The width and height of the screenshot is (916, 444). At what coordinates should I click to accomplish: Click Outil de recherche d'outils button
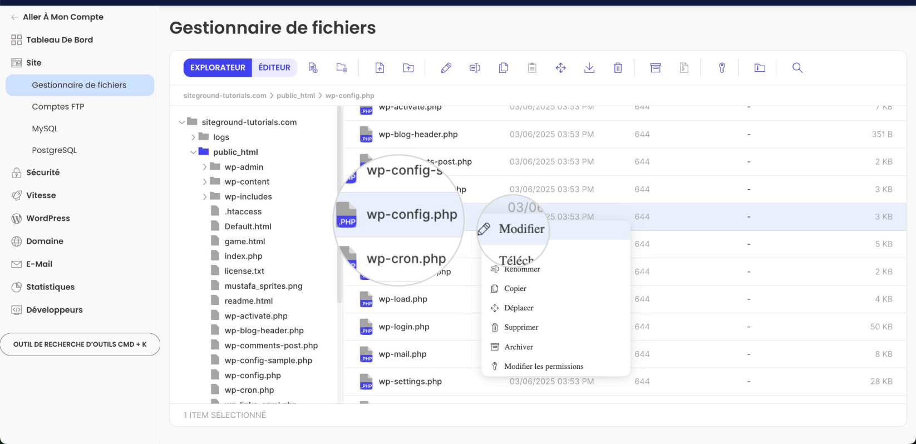pyautogui.click(x=80, y=344)
